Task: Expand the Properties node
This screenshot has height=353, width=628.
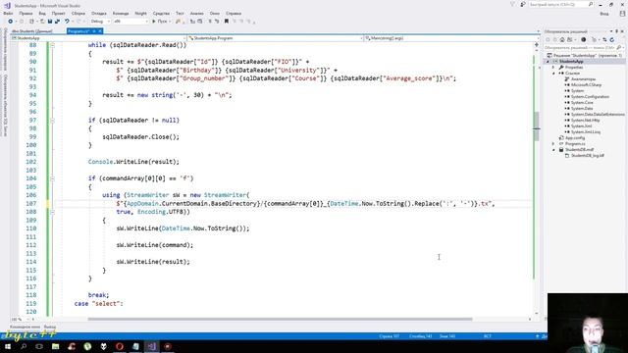Action: tap(553, 68)
